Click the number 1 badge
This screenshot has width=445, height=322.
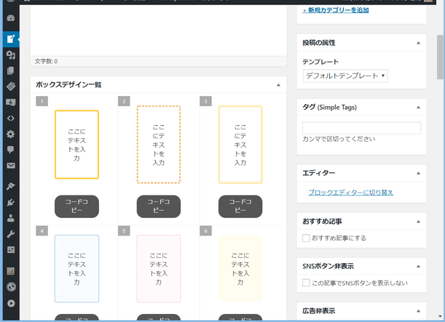tap(42, 101)
